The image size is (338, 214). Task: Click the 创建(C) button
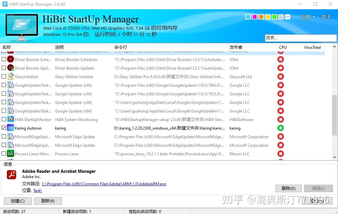click(x=18, y=201)
